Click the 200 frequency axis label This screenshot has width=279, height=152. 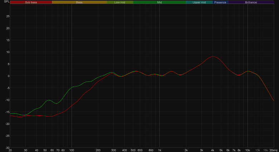(98, 151)
